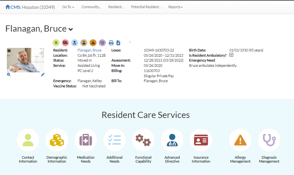Expand the Flanagan, Bruce name chevron
The image size is (294, 175).
71,29
